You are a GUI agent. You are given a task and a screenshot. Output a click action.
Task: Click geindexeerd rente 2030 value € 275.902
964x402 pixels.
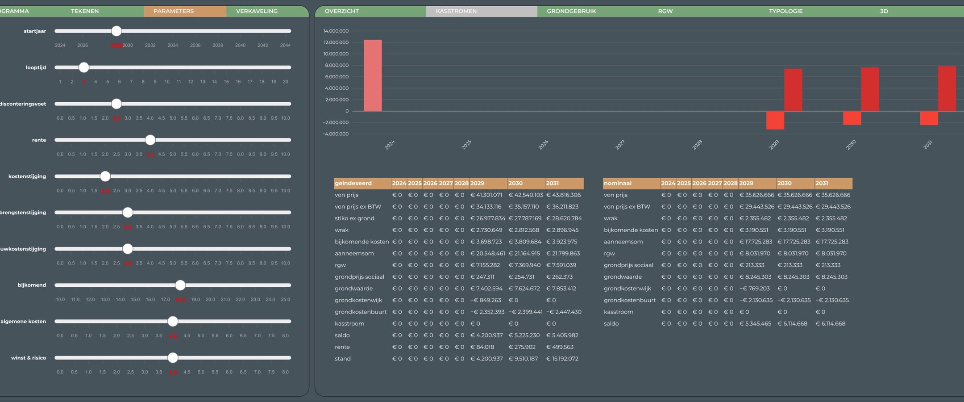[522, 347]
